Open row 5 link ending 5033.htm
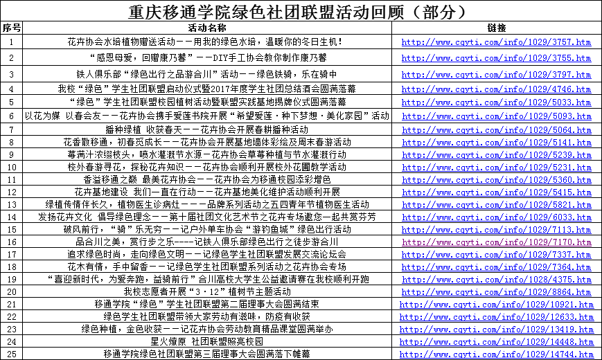 tap(497, 102)
